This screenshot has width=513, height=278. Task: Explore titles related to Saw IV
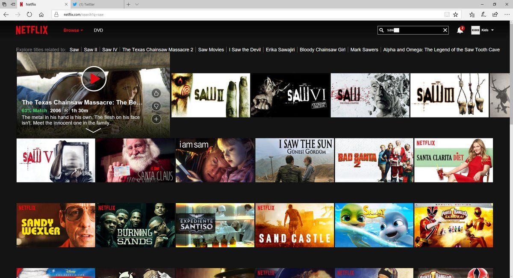click(x=110, y=50)
